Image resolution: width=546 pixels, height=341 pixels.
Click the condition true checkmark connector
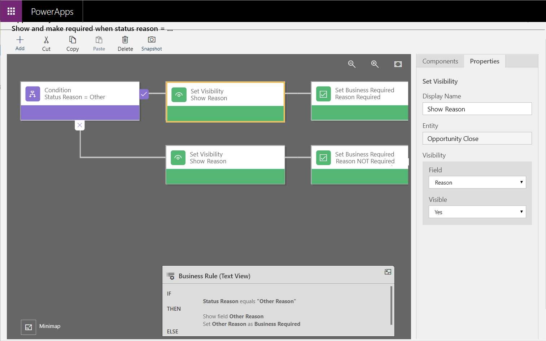144,94
